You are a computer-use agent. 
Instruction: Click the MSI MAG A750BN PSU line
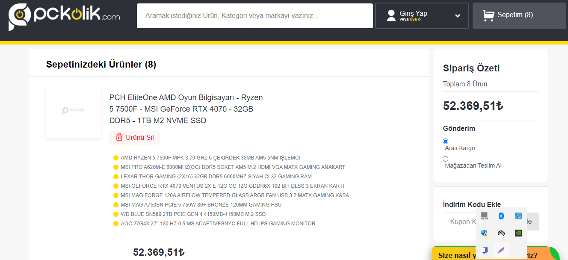[201, 204]
